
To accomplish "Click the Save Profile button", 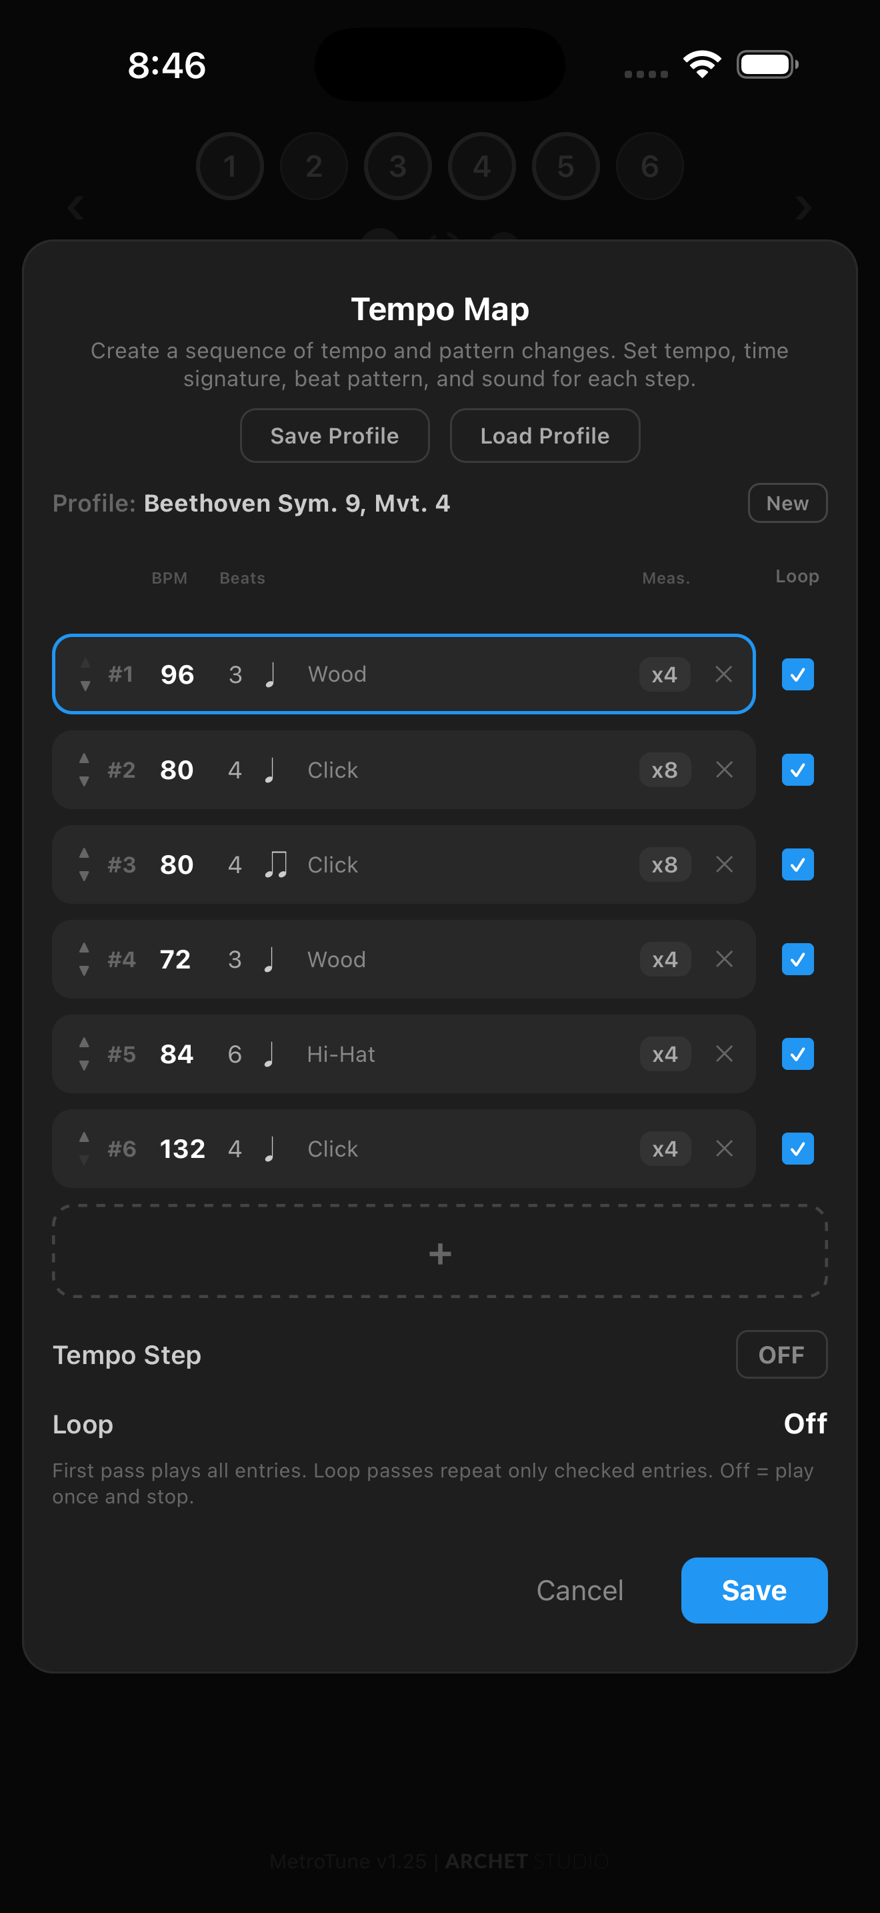I will click(x=335, y=436).
